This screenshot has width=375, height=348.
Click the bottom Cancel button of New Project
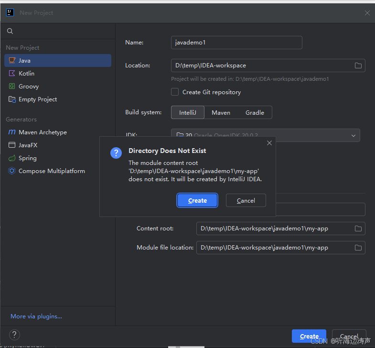click(x=349, y=336)
